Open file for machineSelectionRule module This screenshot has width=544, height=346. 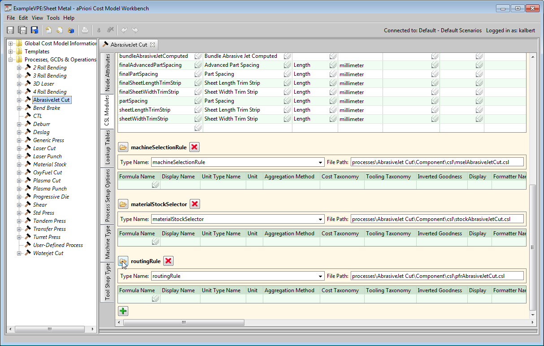[x=123, y=147]
